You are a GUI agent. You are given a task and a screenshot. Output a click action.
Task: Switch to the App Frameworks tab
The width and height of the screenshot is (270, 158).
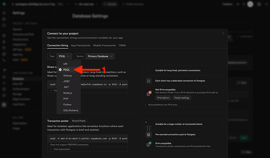point(80,45)
